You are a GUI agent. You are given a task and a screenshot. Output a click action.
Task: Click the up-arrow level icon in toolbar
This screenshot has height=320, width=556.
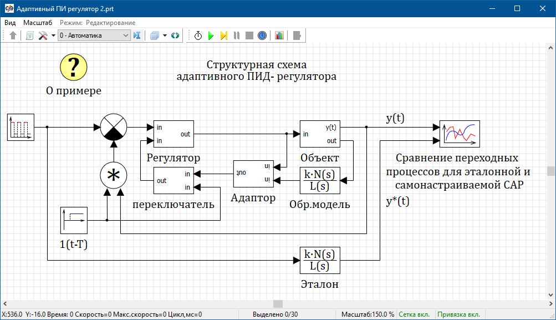[13, 35]
